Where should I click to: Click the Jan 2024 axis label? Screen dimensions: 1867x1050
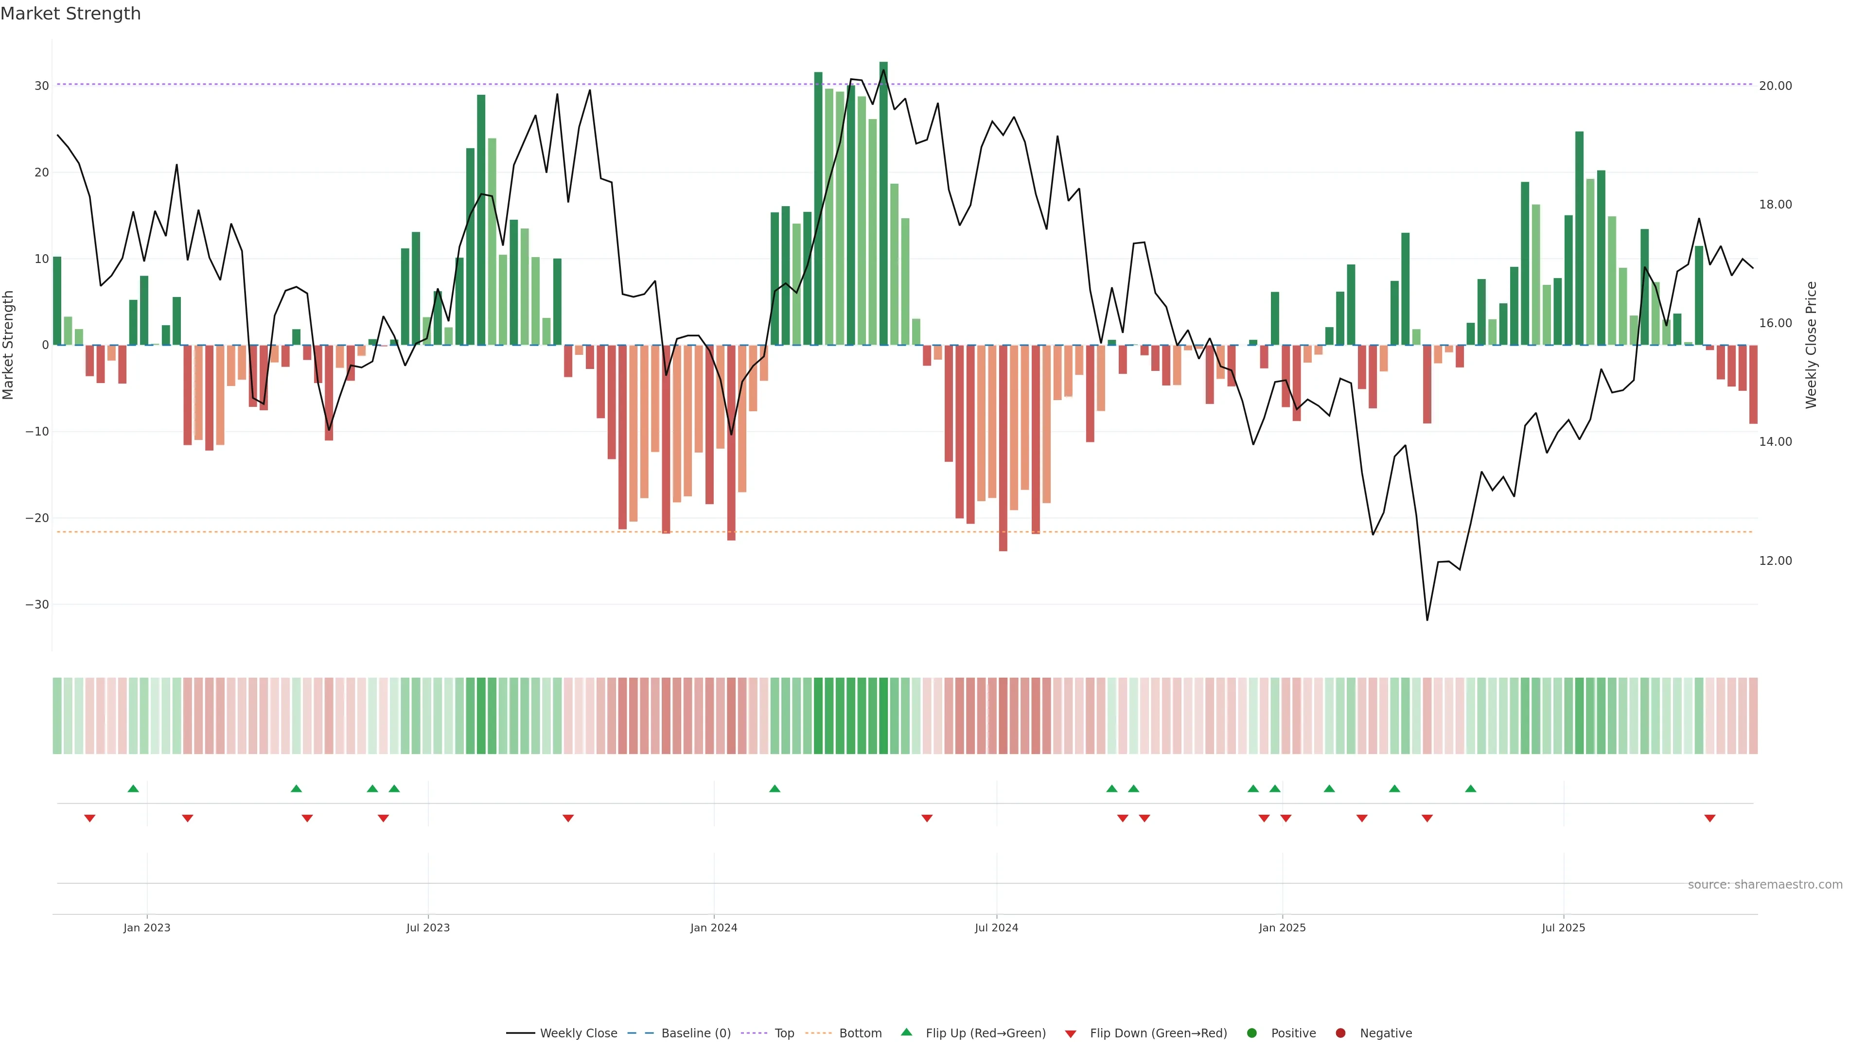coord(713,927)
